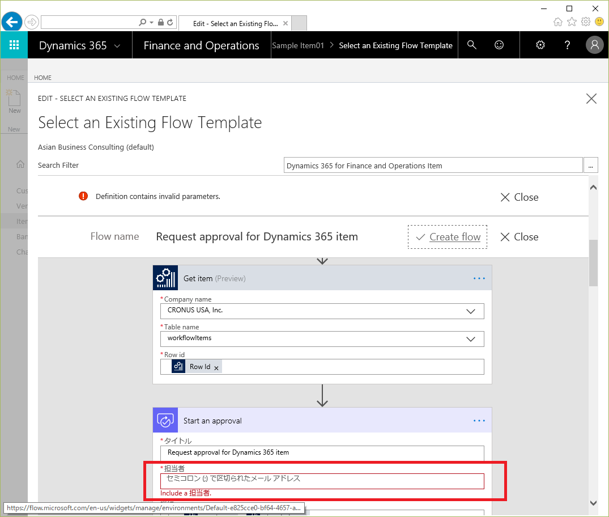
Task: Open browser tools gear icon
Action: coord(586,22)
